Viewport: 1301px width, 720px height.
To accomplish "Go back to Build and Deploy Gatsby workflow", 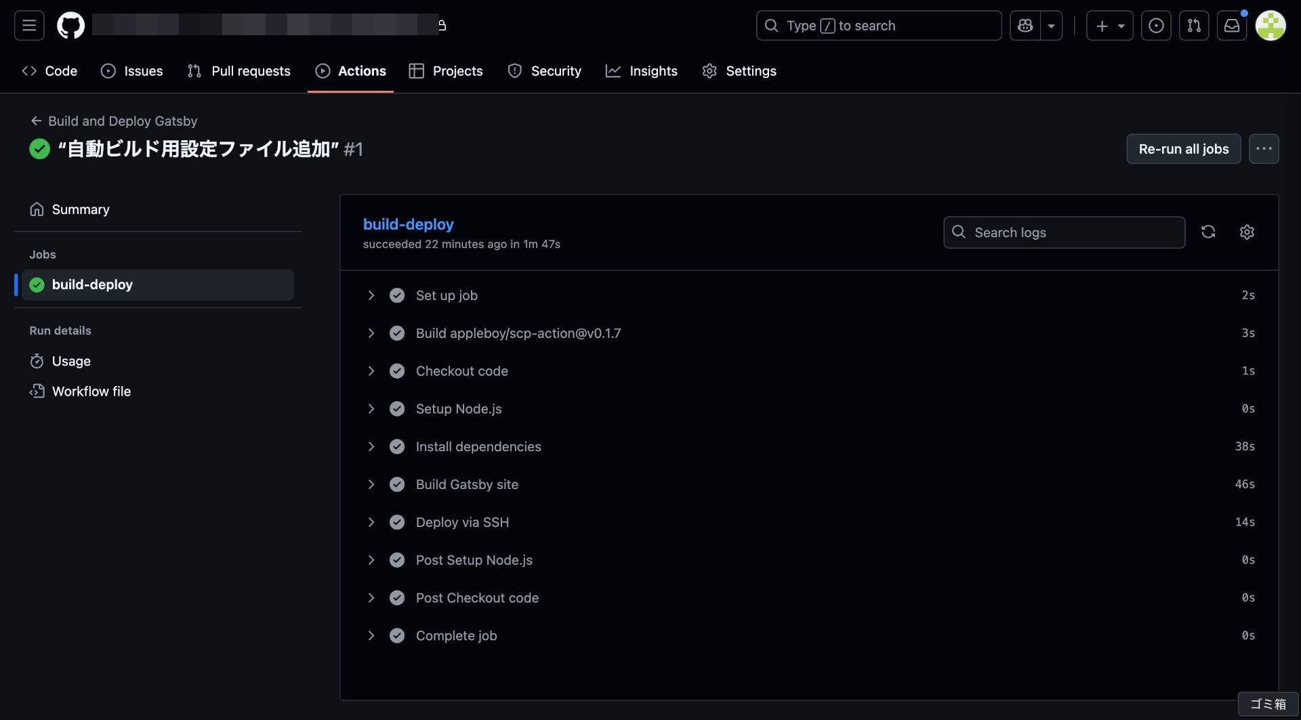I will click(114, 121).
